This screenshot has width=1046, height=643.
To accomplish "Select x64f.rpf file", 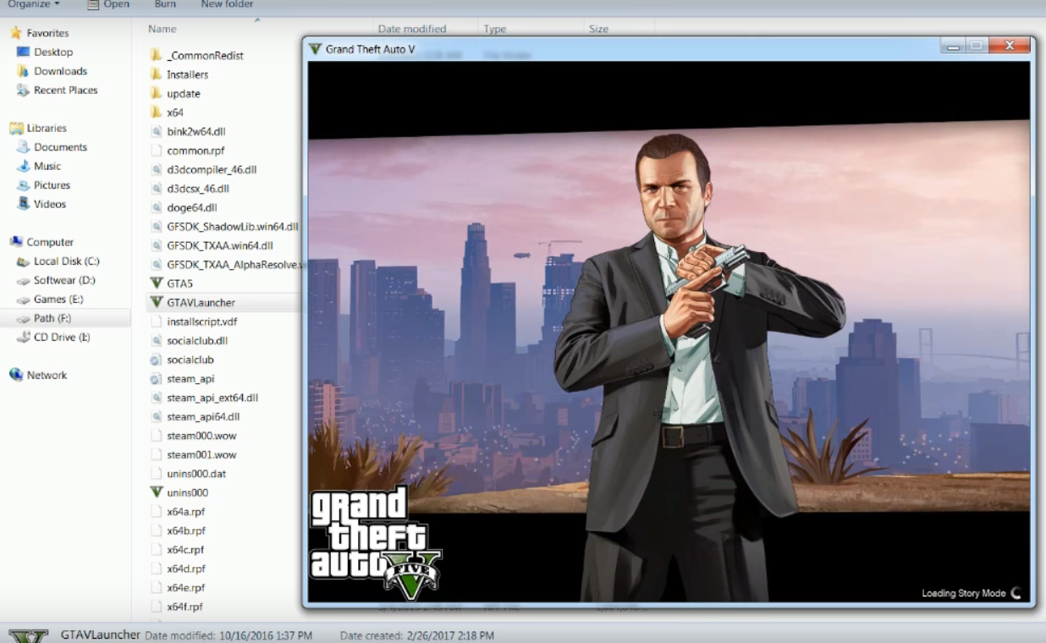I will coord(184,607).
